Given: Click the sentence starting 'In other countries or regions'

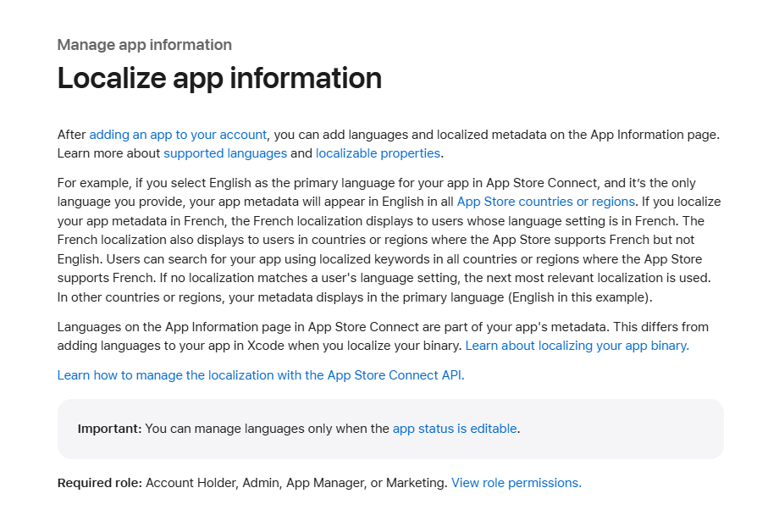Looking at the screenshot, I should point(355,297).
